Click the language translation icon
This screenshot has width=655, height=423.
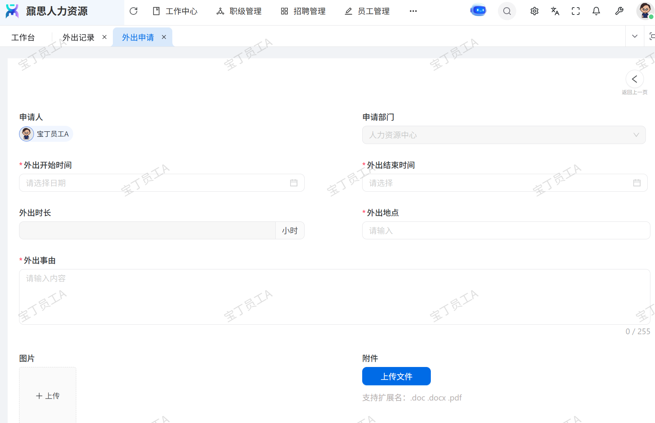555,11
